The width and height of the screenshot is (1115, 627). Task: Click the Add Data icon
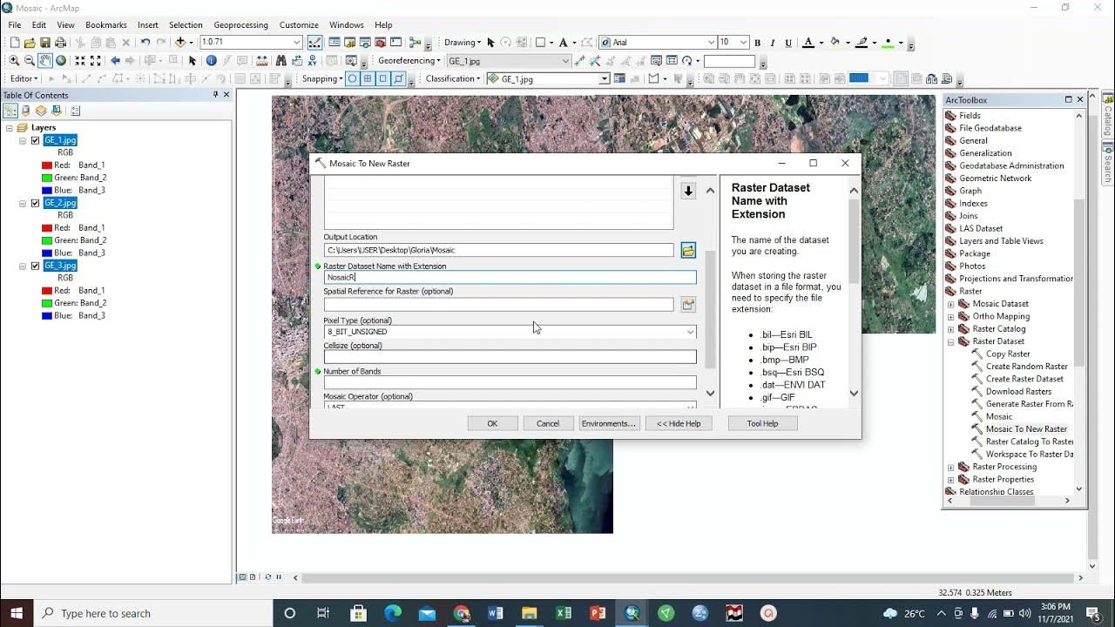pyautogui.click(x=179, y=42)
